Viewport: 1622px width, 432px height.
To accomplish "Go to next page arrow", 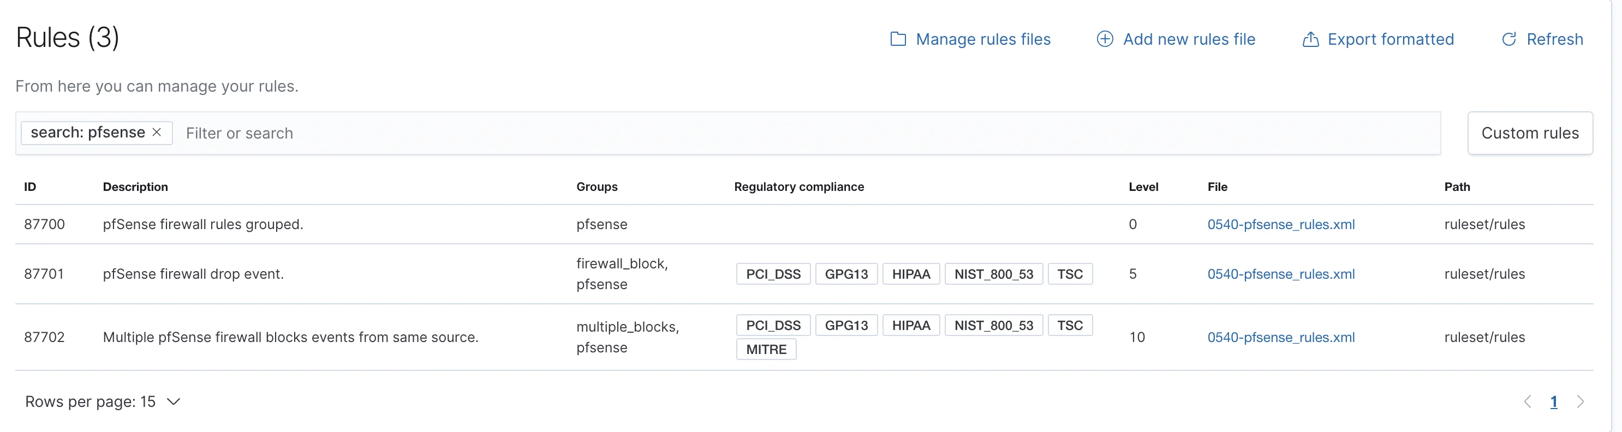I will click(1580, 402).
